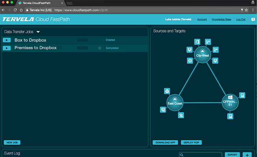Open the Knowledge Base link
This screenshot has height=157, width=257.
(222, 19)
